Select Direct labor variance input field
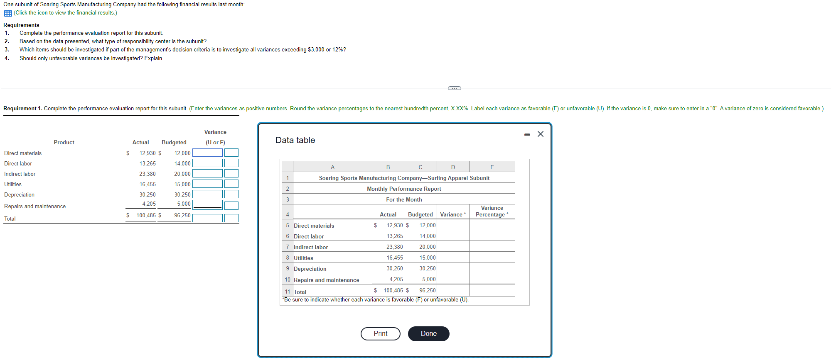The height and width of the screenshot is (362, 831). (207, 163)
